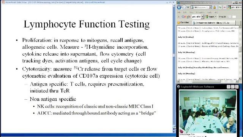Click the 11 a.m. Rhinitis conference entry
Screen dimensions: 243x137
[x=204, y=62]
